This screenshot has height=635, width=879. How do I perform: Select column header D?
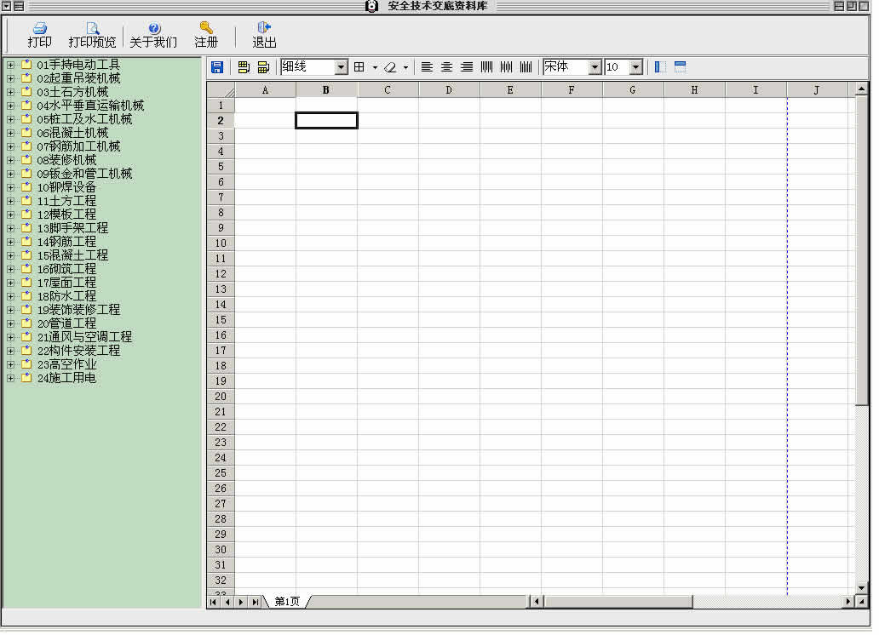[449, 90]
